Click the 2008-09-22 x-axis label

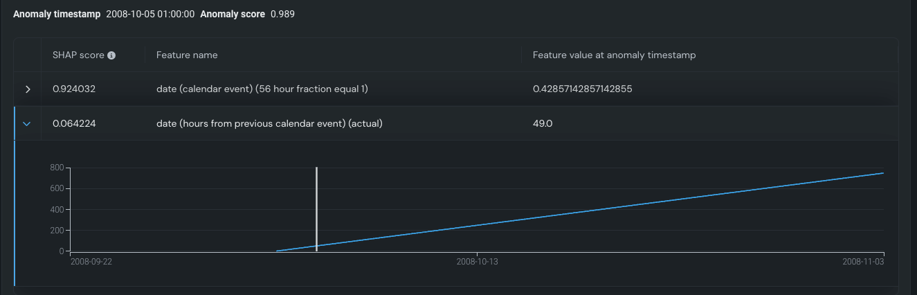coord(91,262)
